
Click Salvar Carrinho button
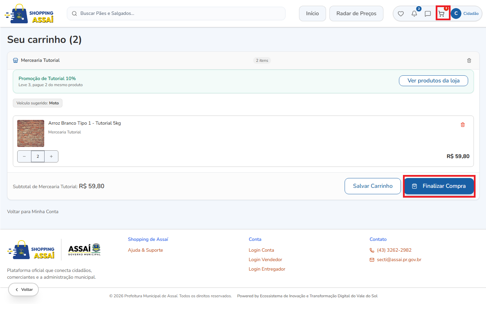click(373, 186)
